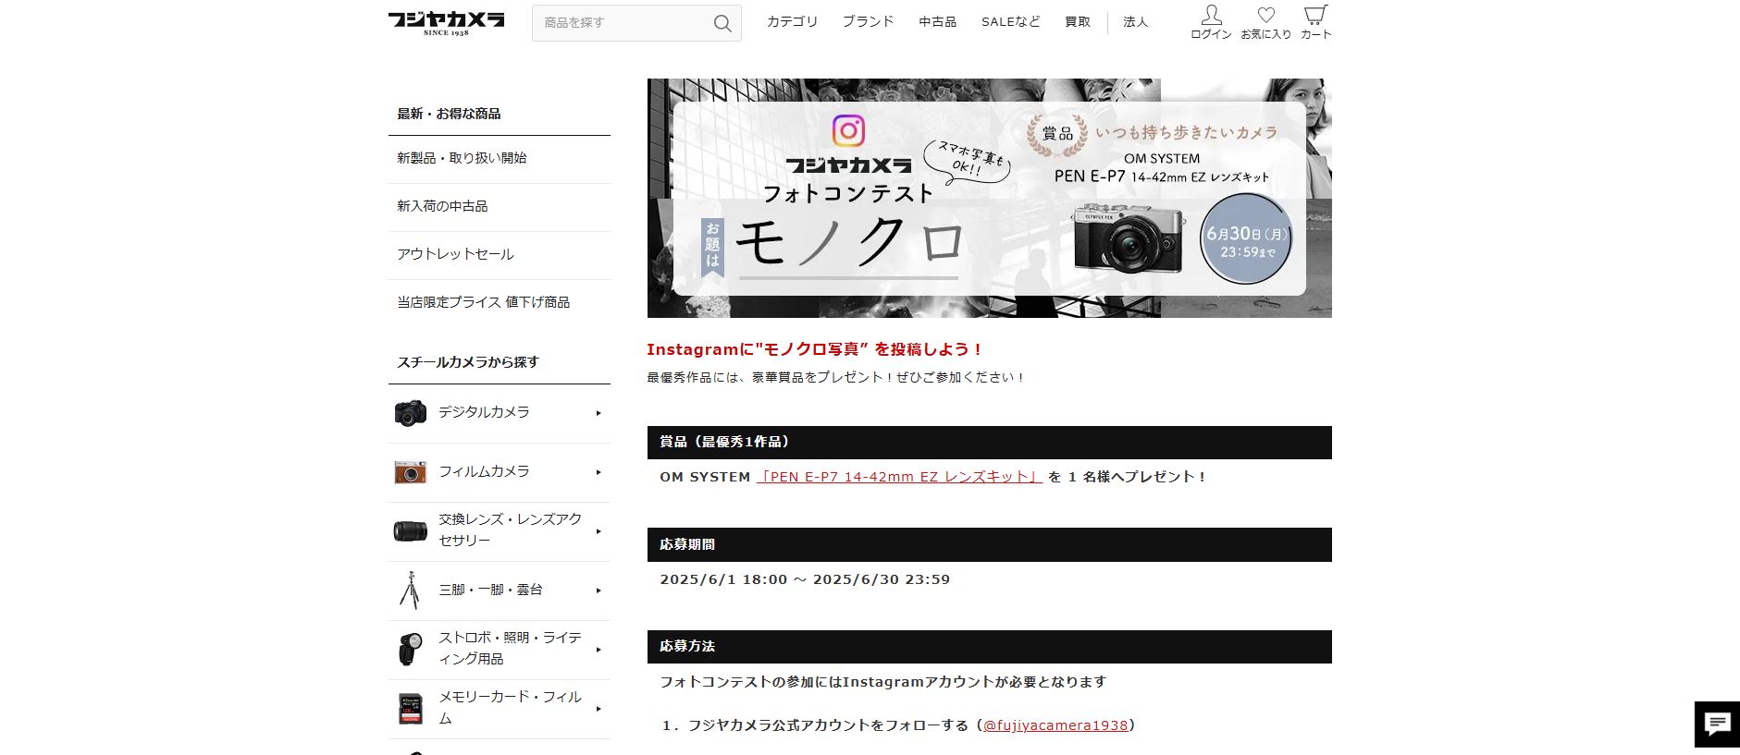Open 新製品・取り扱い開始 link
The width and height of the screenshot is (1740, 755).
tap(462, 158)
